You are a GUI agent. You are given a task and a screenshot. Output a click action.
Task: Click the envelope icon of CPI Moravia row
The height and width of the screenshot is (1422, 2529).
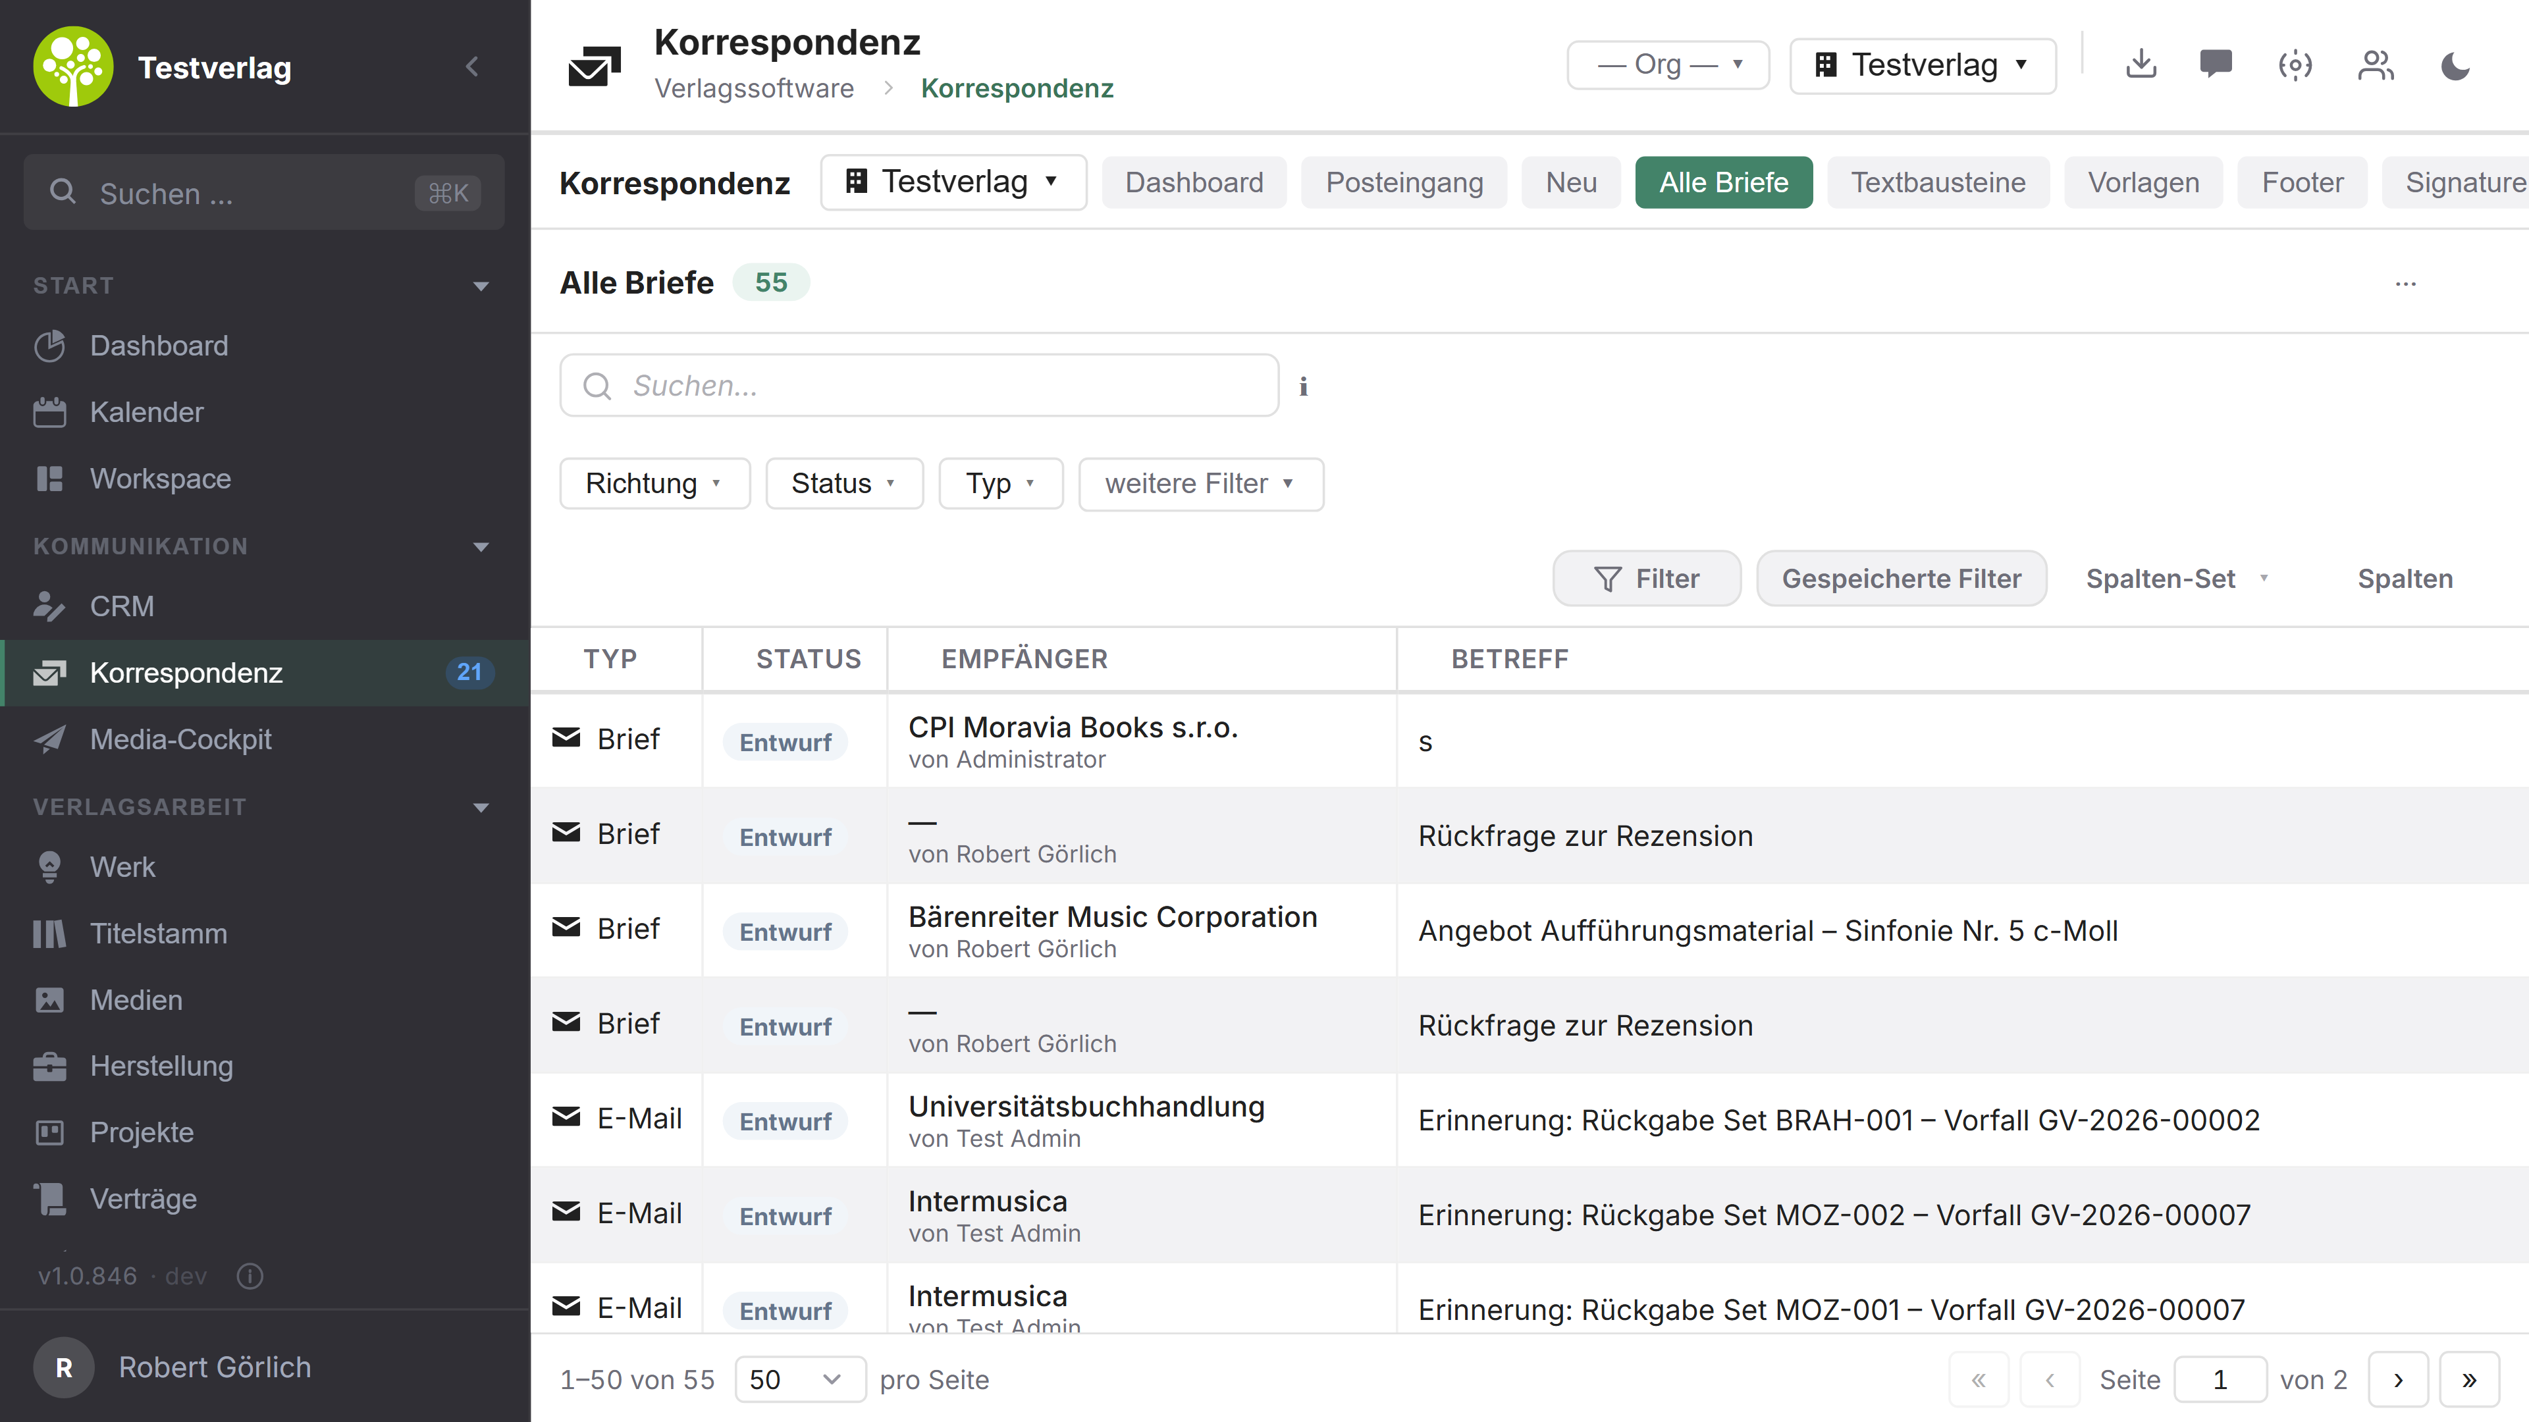[x=566, y=737]
